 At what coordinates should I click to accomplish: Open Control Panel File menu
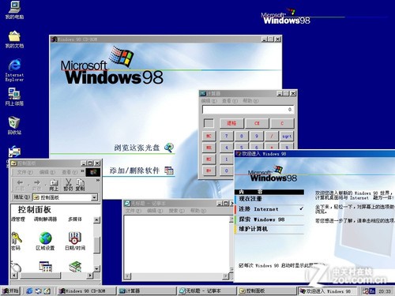25,172
